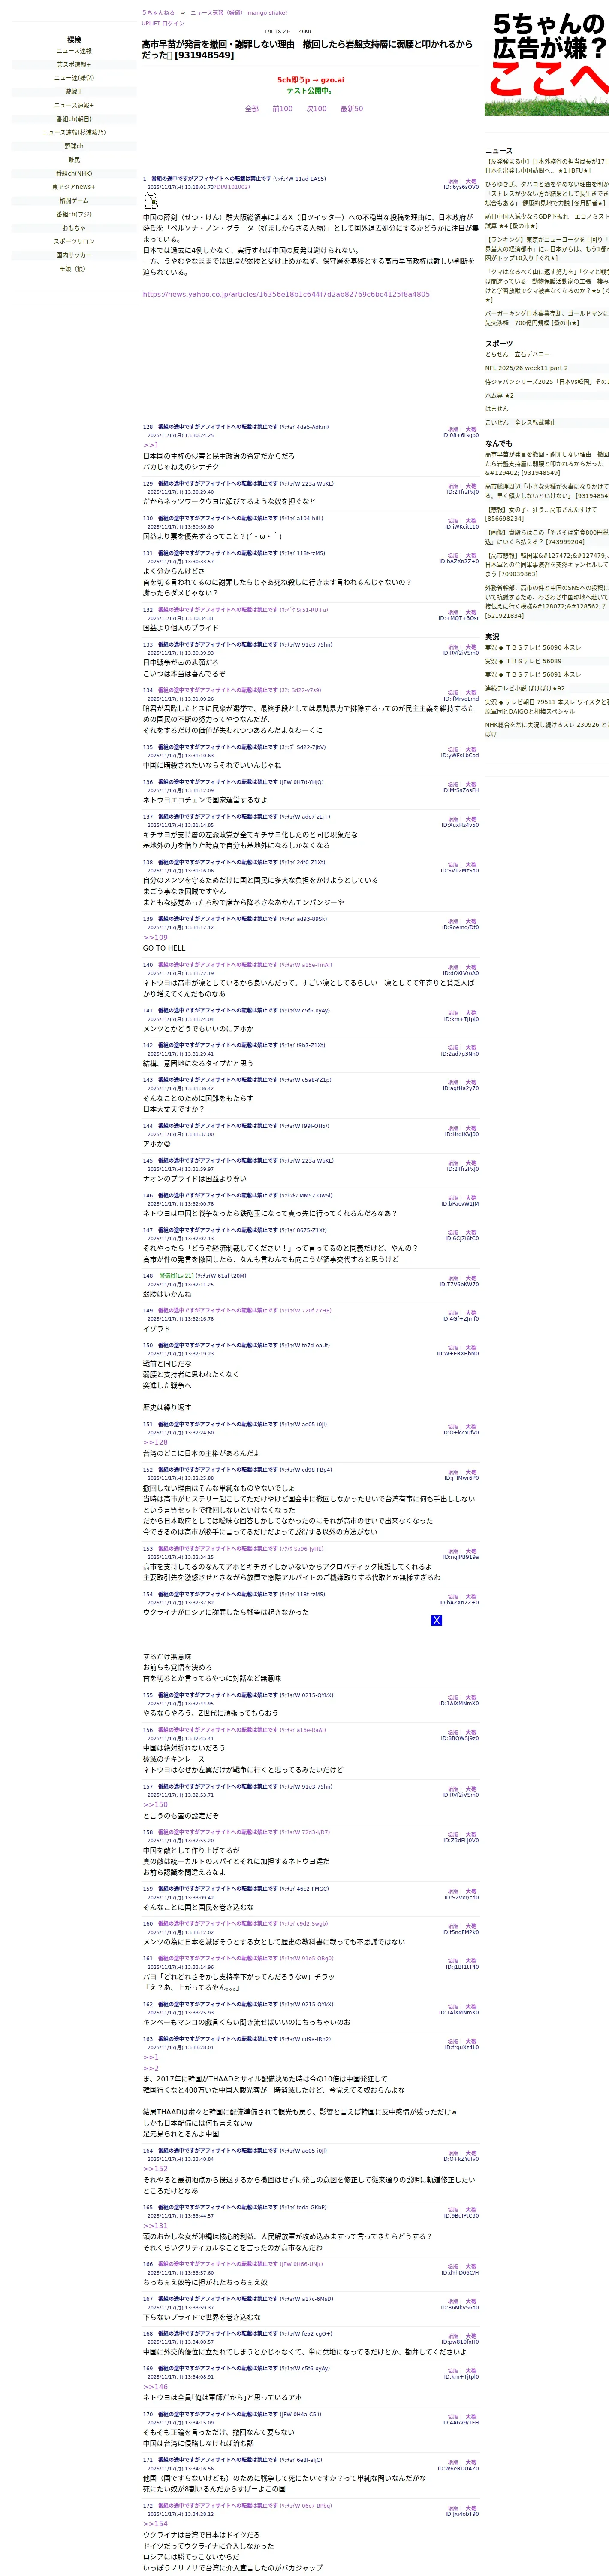Viewport: 609px width, 2576px height.
Task: Open はません sports thread
Action: (496, 409)
